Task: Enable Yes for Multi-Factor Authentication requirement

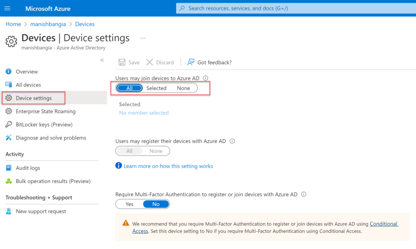Action: pyautogui.click(x=129, y=204)
